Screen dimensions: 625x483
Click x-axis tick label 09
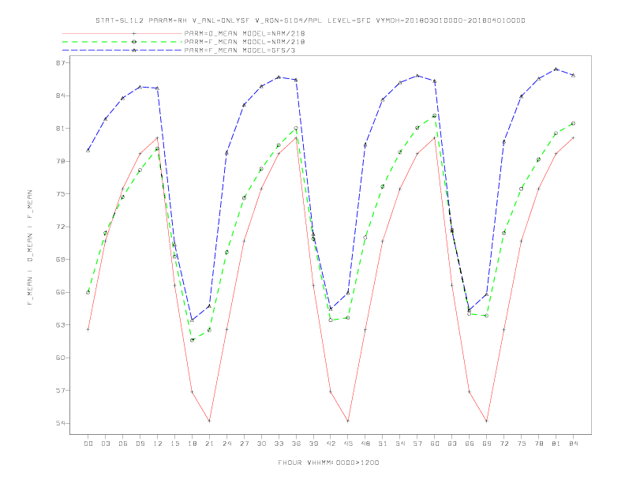[x=140, y=444]
